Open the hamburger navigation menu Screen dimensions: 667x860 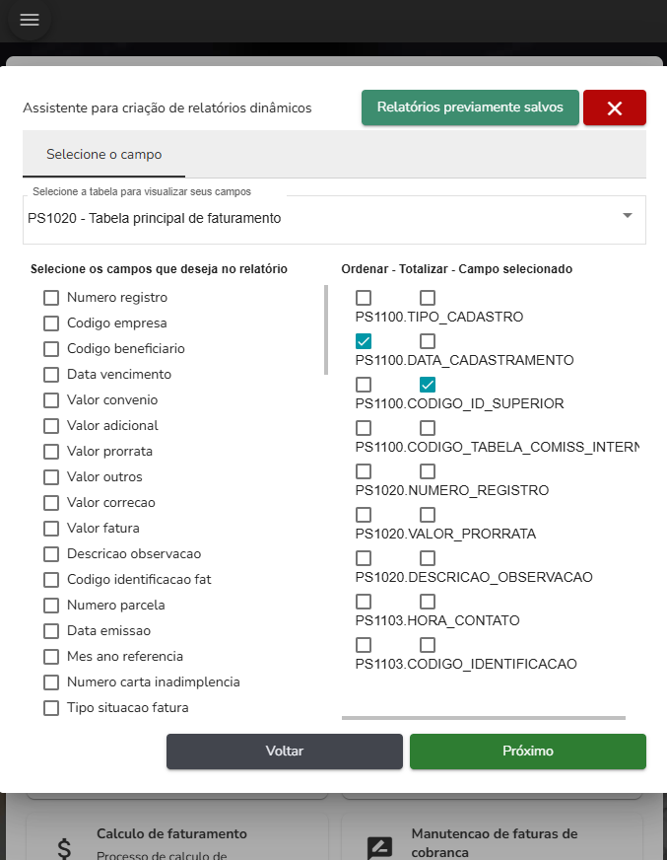(x=30, y=20)
